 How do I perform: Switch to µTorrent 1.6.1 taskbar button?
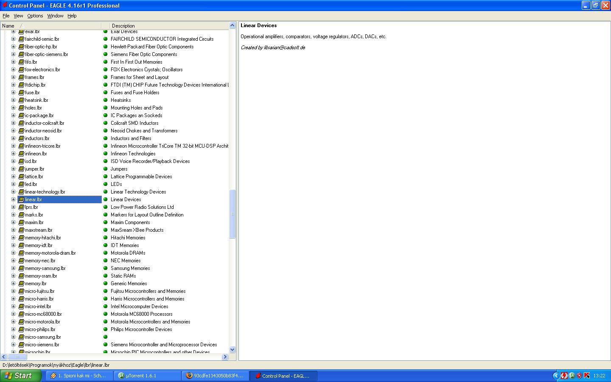tap(148, 376)
